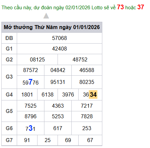Click G3 number 46588
This screenshot has height=148, width=150.
pos(87,70)
